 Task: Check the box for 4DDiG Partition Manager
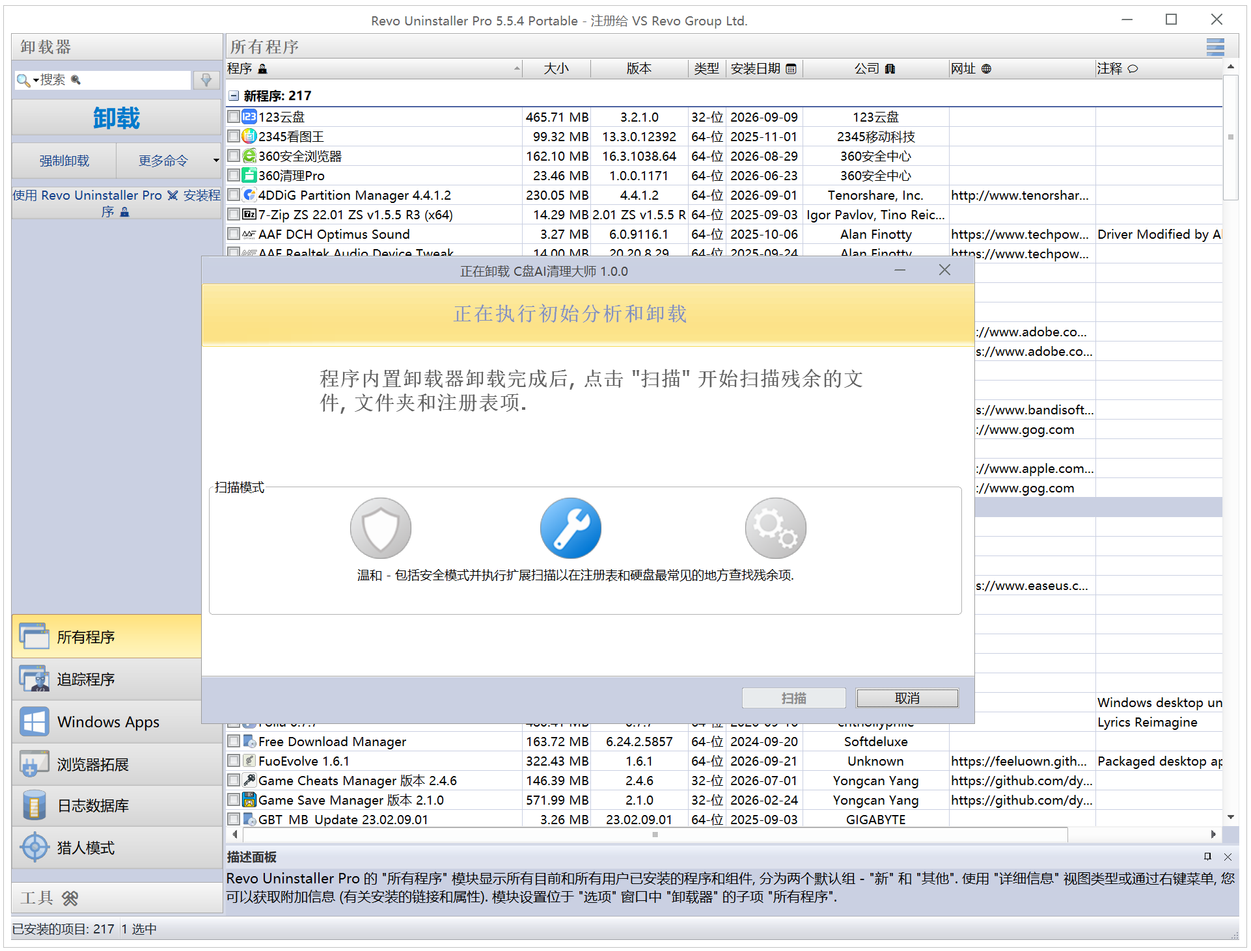234,195
